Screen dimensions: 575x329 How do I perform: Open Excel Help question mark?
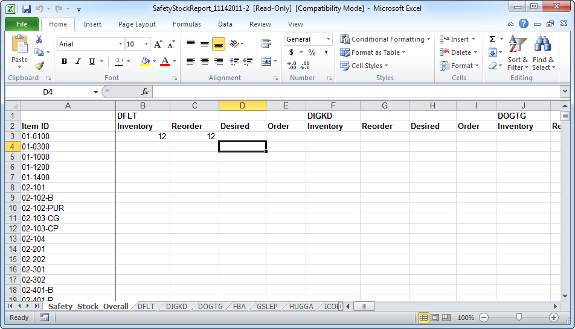tap(524, 23)
